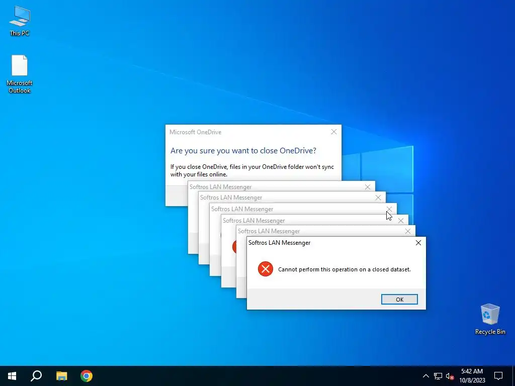Open the clock showing 5:42 AM
This screenshot has height=386, width=515.
tap(472, 376)
